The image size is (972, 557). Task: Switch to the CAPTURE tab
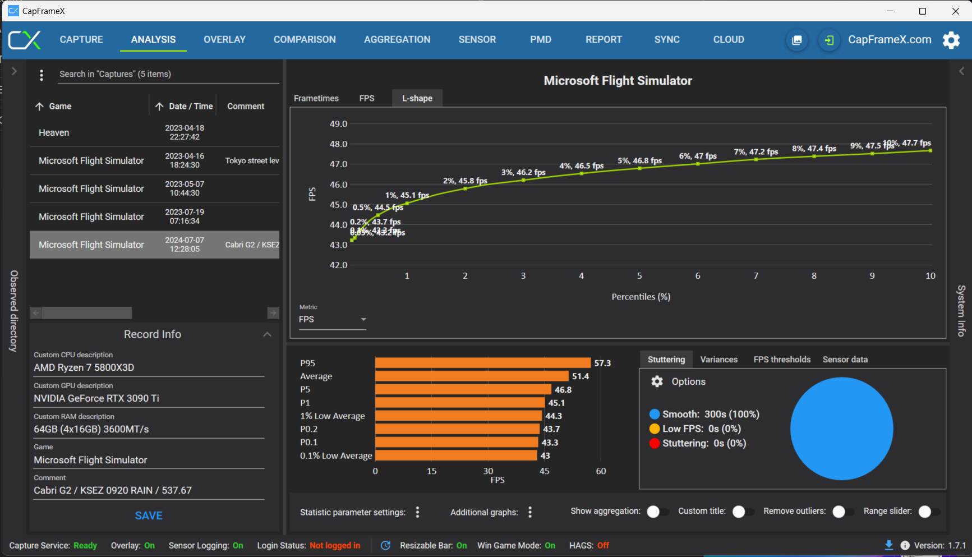[x=81, y=40]
